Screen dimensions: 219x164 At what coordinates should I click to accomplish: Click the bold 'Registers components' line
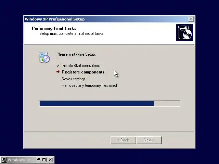click(83, 72)
